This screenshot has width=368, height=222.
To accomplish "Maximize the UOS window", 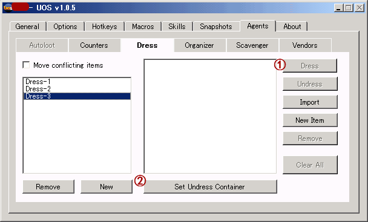I will click(349, 8).
